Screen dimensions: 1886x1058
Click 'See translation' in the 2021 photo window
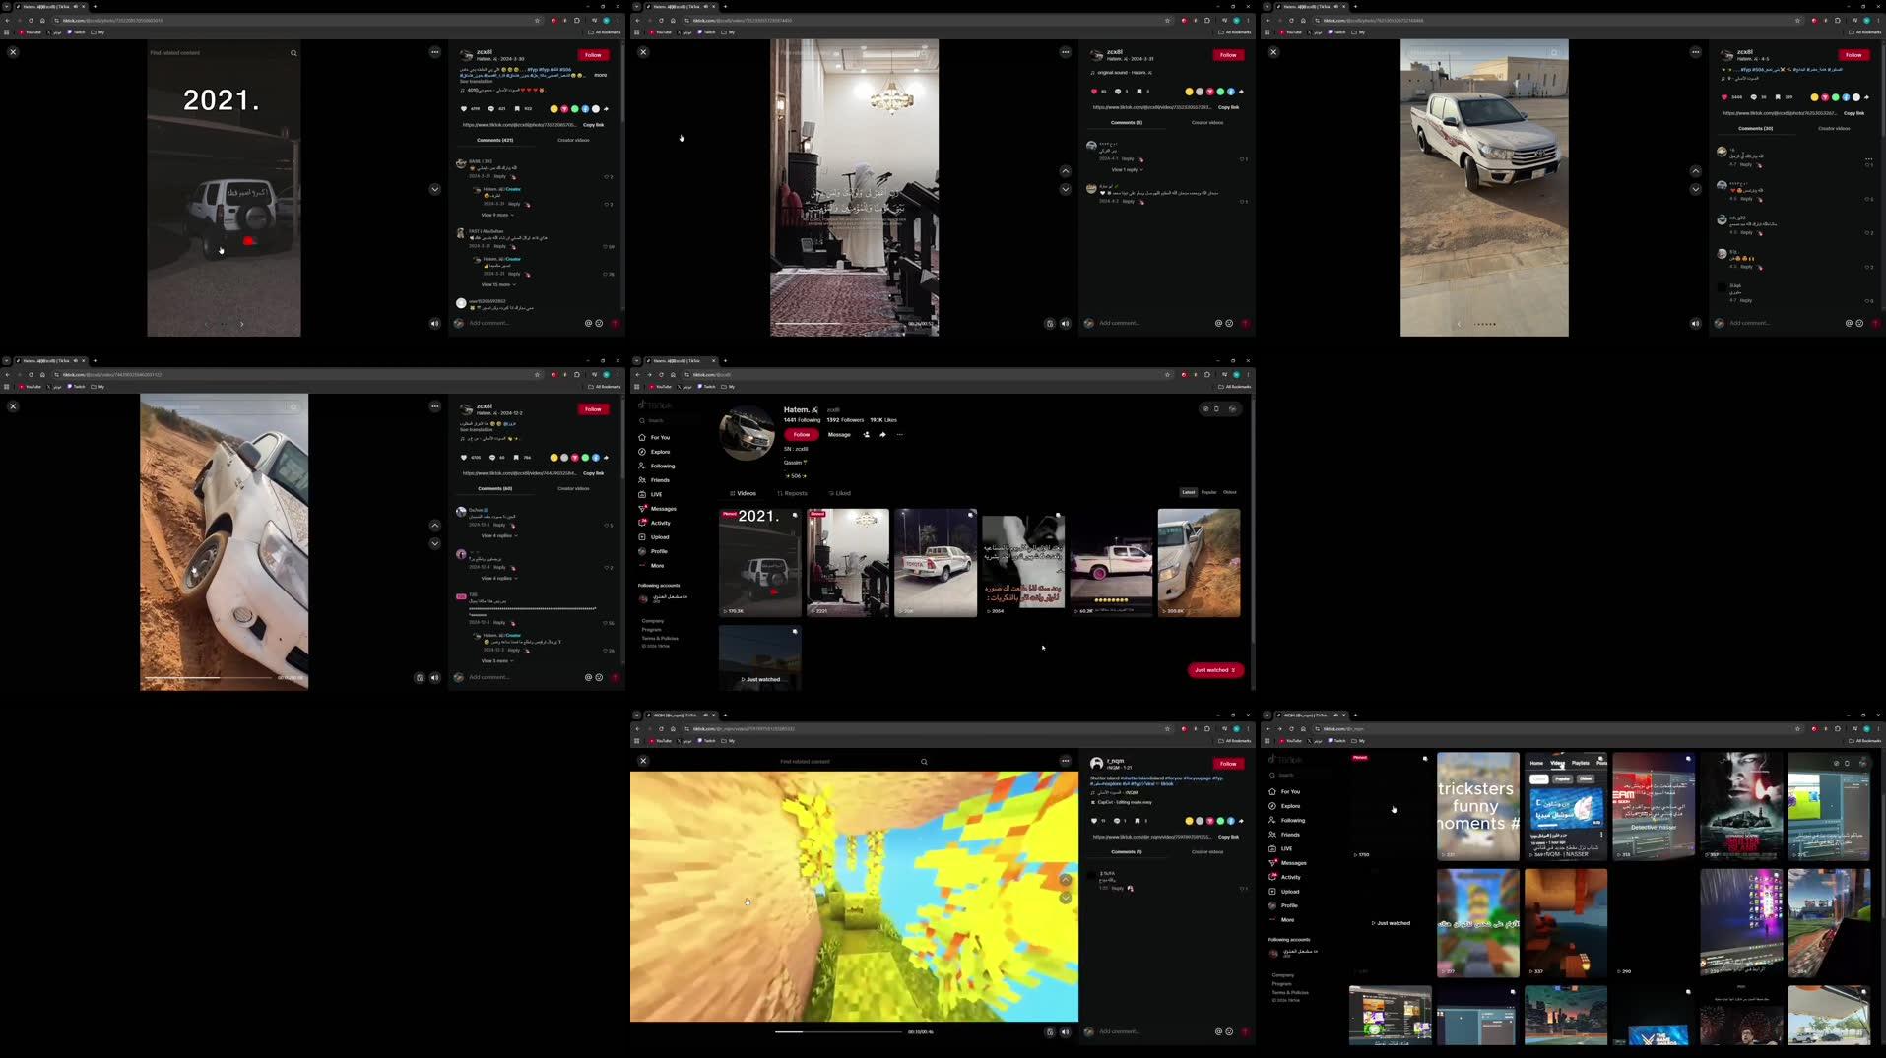(x=476, y=81)
